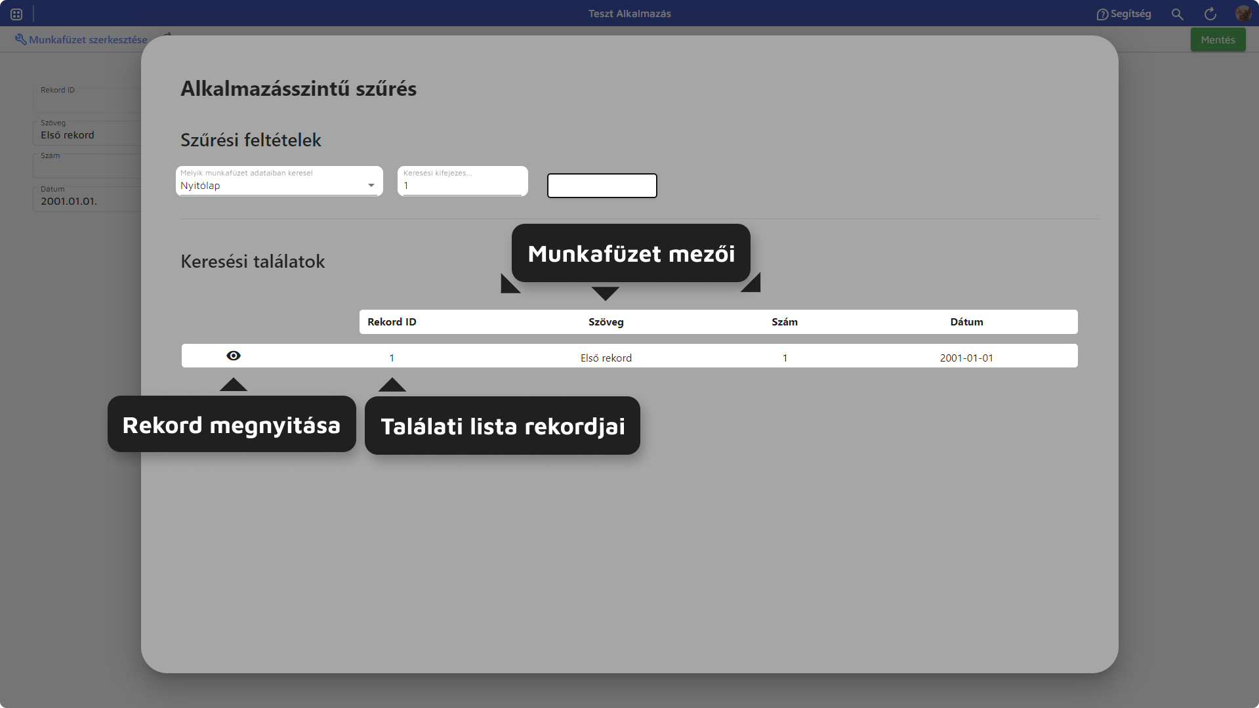1259x708 pixels.
Task: Click the Teszt Alkalmazás title in top bar
Action: click(629, 13)
